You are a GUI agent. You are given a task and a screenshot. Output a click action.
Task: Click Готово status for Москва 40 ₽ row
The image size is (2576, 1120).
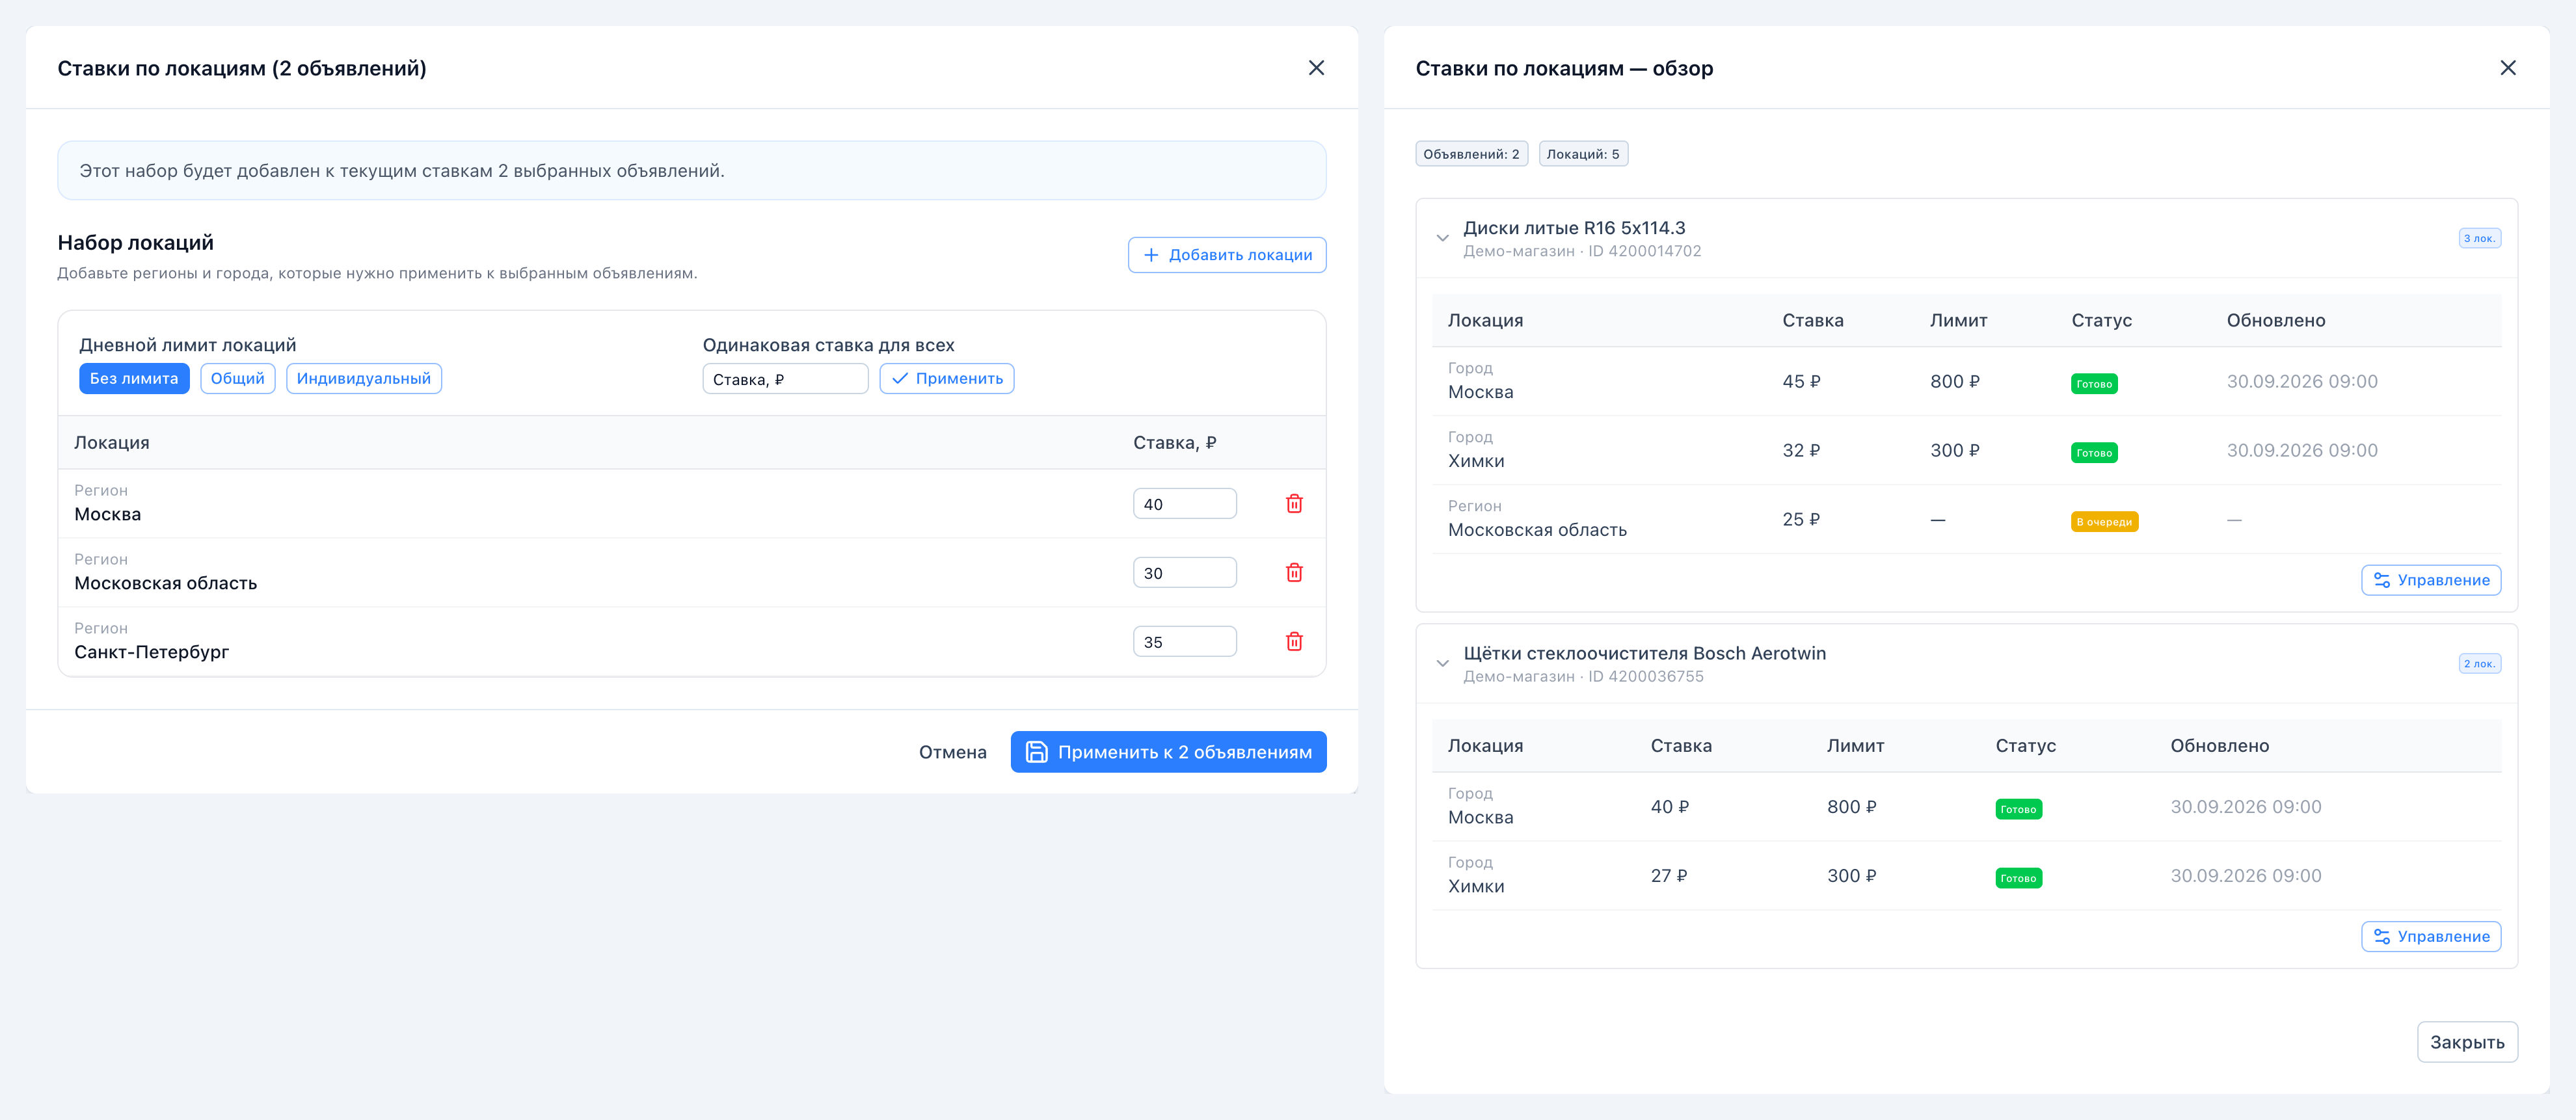coord(2018,809)
